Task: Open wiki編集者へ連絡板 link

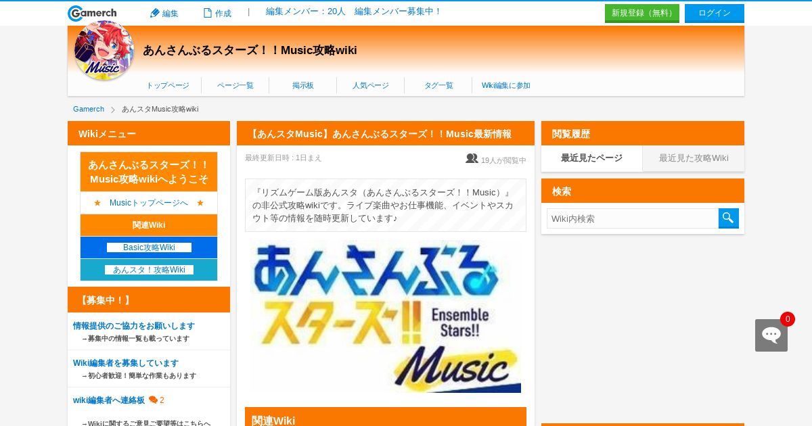Action: click(109, 400)
